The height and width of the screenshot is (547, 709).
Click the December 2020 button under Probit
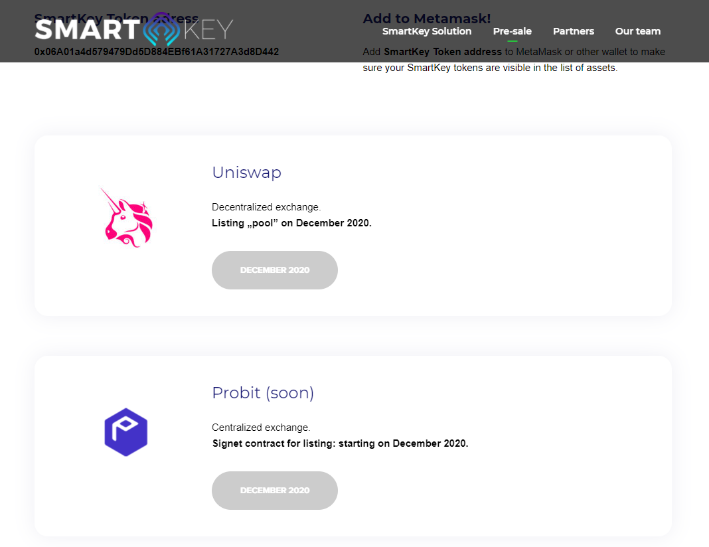(274, 491)
